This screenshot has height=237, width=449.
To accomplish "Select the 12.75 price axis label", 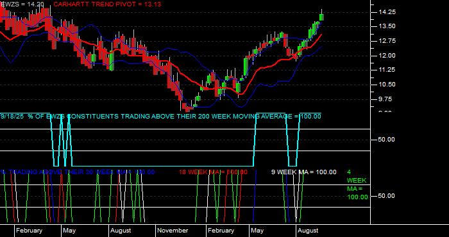I will coord(387,41).
